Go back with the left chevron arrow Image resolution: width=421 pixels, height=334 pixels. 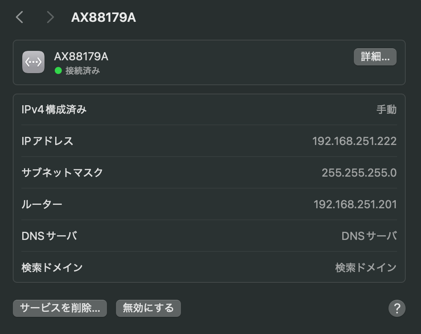click(19, 17)
